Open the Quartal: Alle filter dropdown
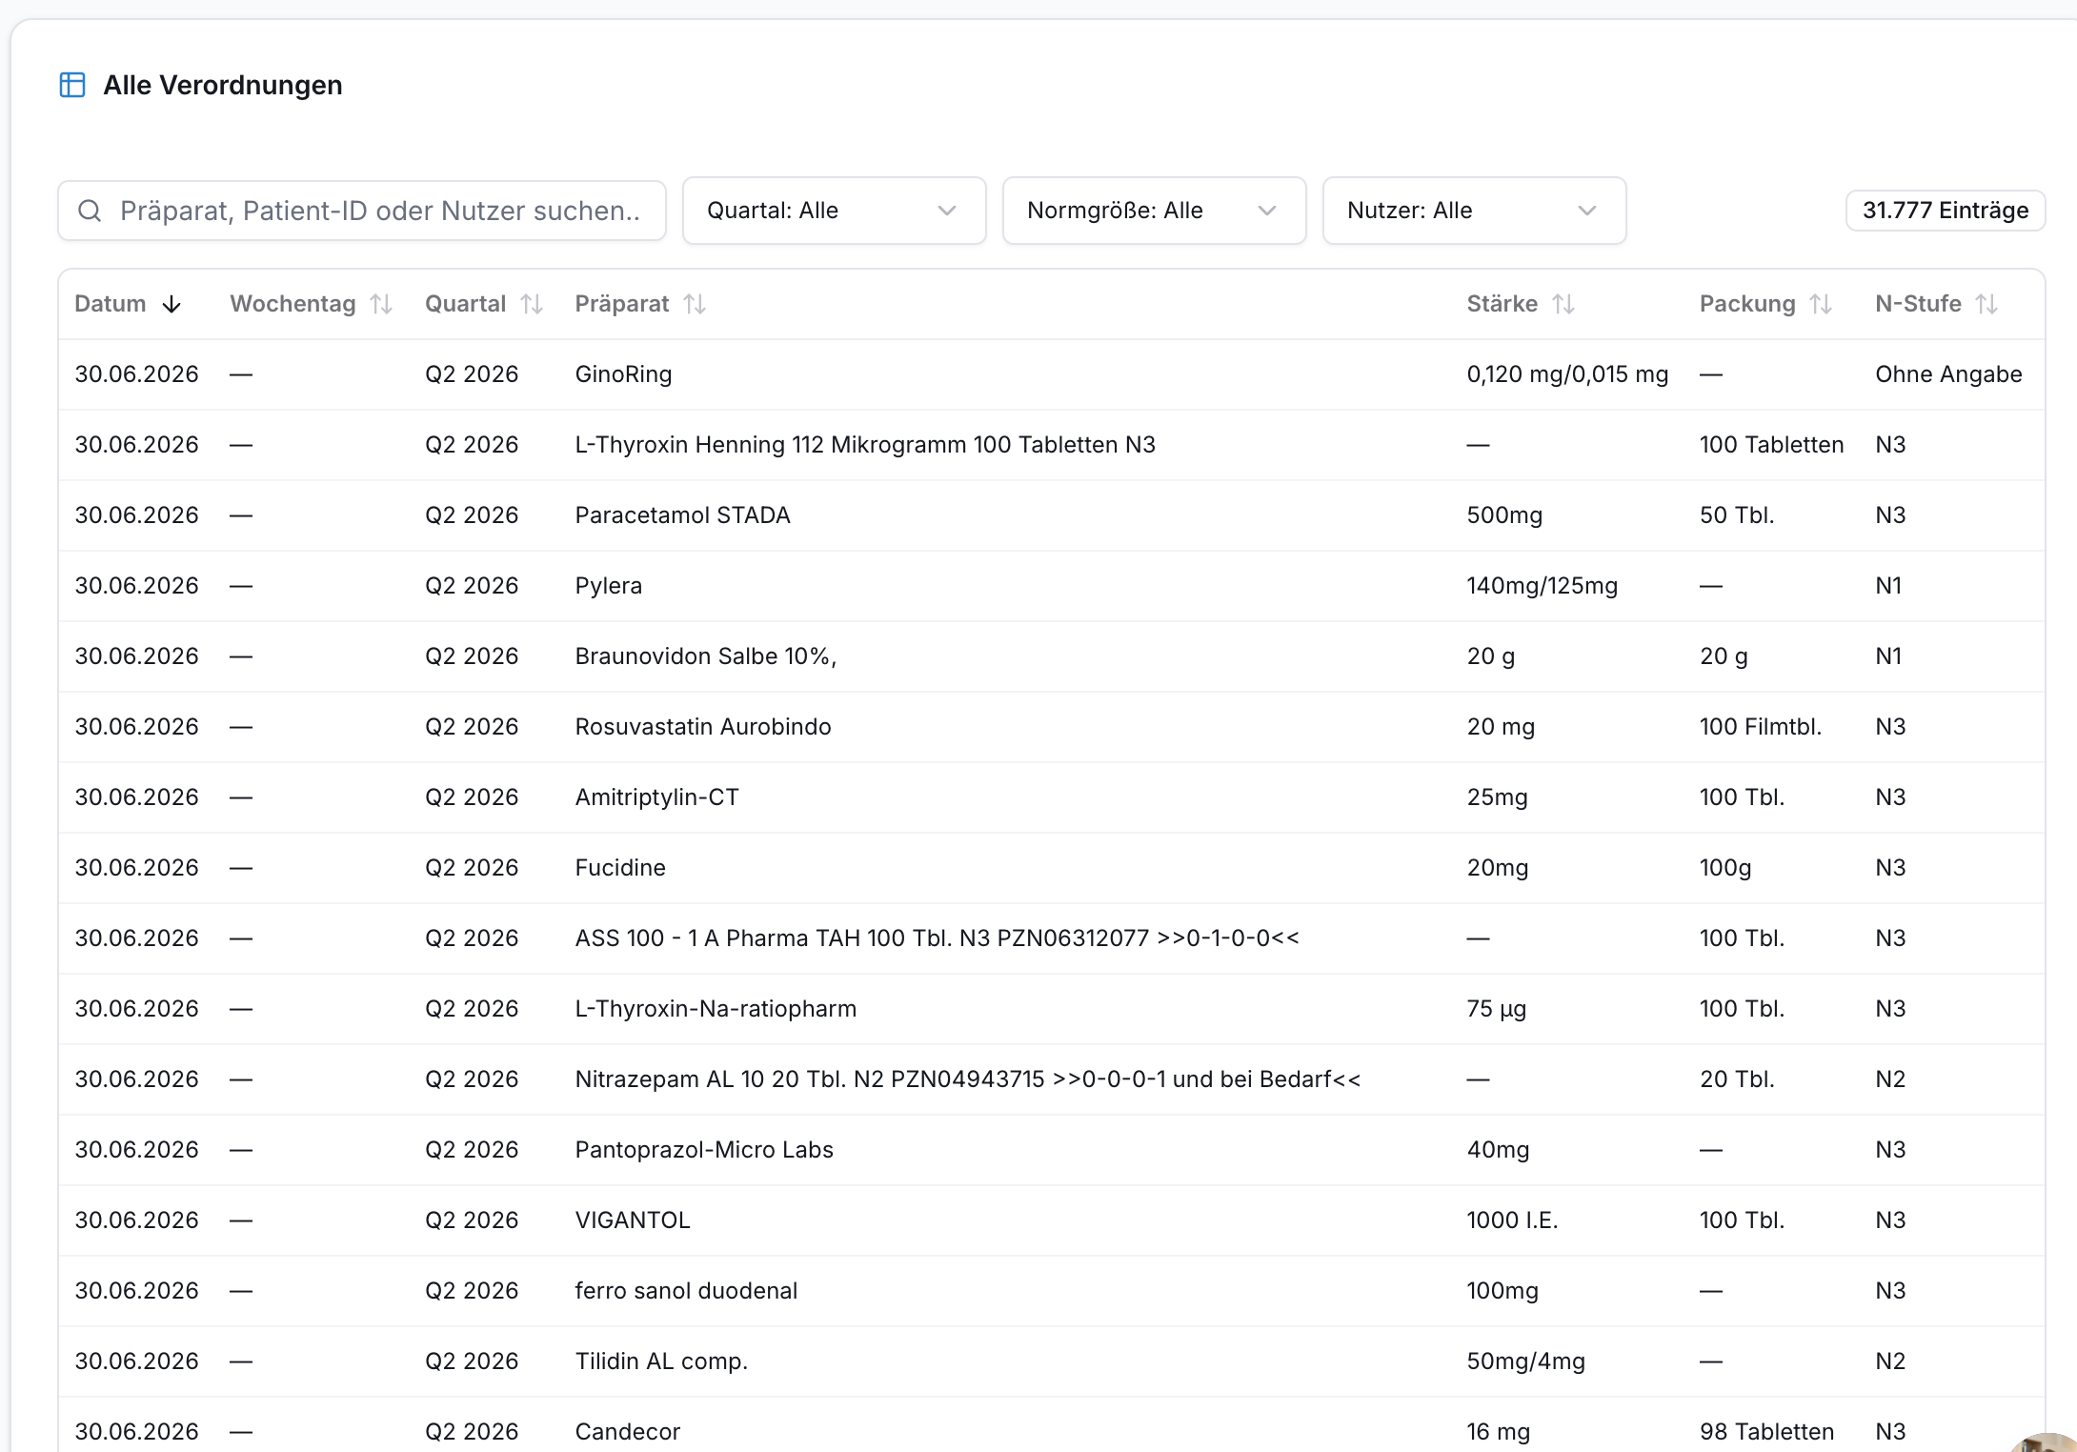This screenshot has height=1452, width=2077. tap(834, 211)
